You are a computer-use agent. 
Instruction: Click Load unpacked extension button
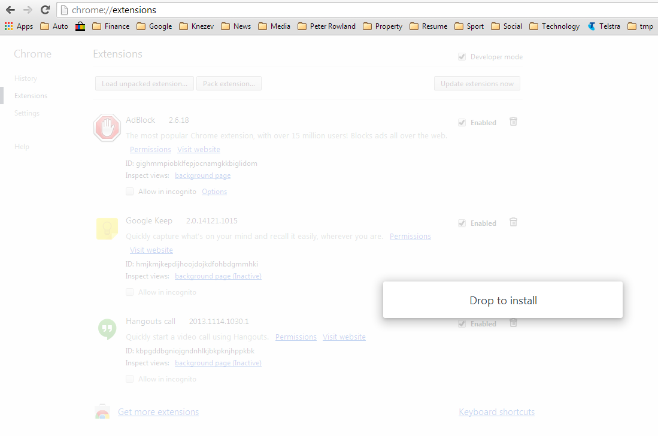pyautogui.click(x=144, y=83)
